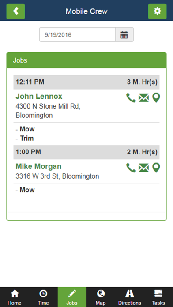Show John Lennox's location pin

tap(156, 97)
